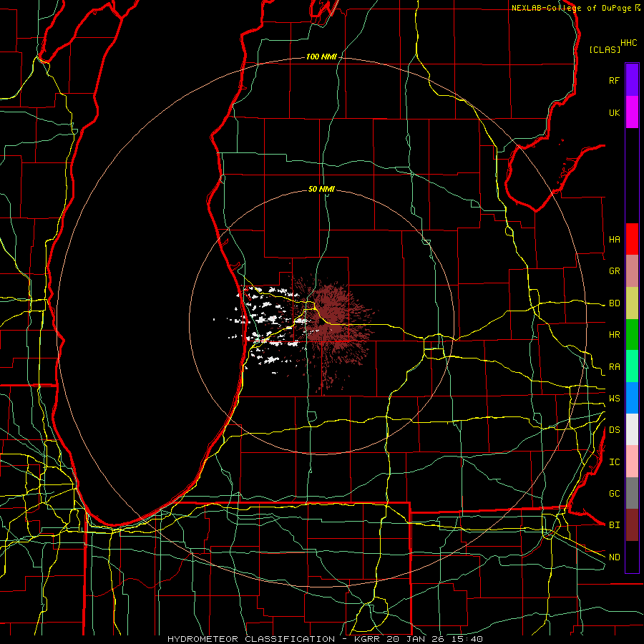Click the "100 NMI" range ring label
The width and height of the screenshot is (644, 644).
click(x=321, y=57)
